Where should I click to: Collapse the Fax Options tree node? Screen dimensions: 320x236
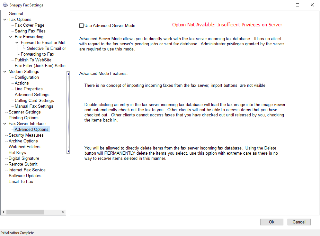(4, 20)
